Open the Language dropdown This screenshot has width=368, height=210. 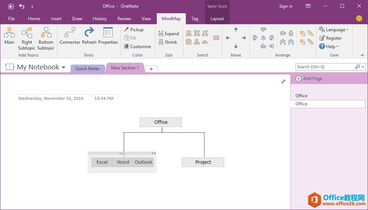[334, 30]
